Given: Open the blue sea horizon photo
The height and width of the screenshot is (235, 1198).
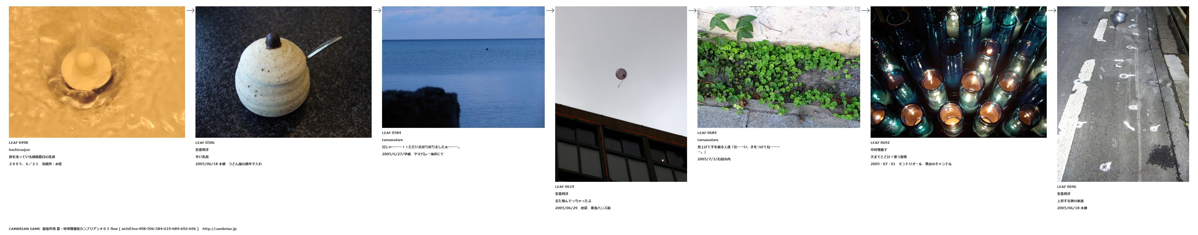Looking at the screenshot, I should pos(463,67).
